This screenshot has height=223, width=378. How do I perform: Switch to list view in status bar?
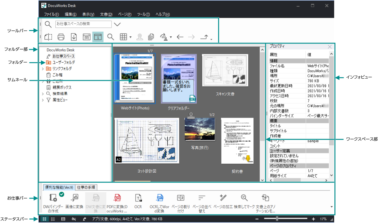click(x=53, y=219)
